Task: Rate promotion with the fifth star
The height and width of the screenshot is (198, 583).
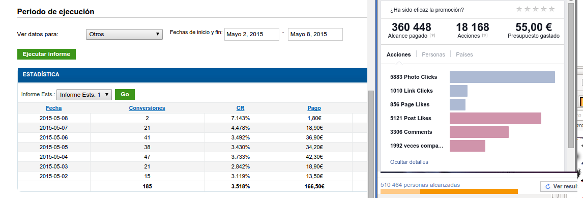Action: tap(551, 9)
